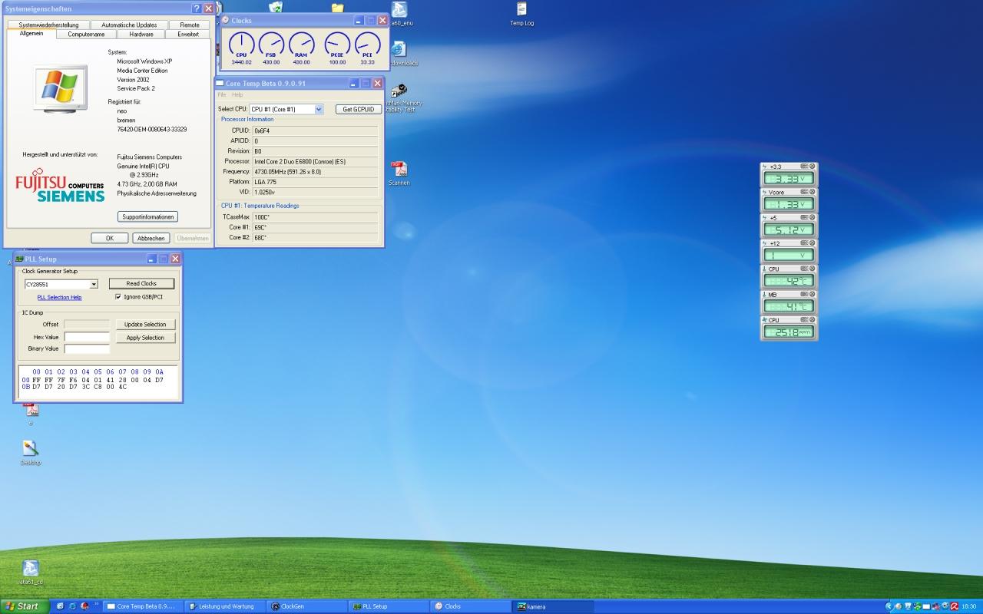Open the PLL Selection Help link
Viewport: 983px width, 614px height.
(59, 297)
